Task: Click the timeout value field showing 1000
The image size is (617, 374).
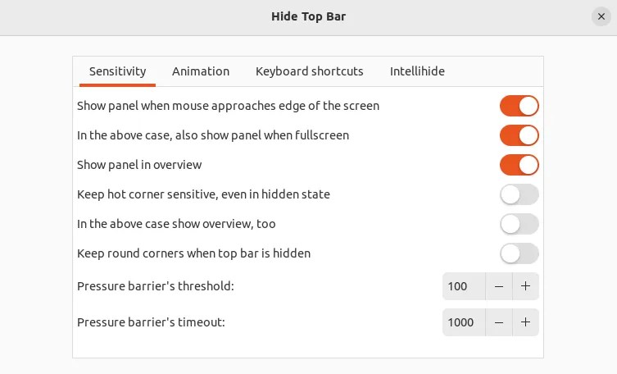Action: point(463,322)
